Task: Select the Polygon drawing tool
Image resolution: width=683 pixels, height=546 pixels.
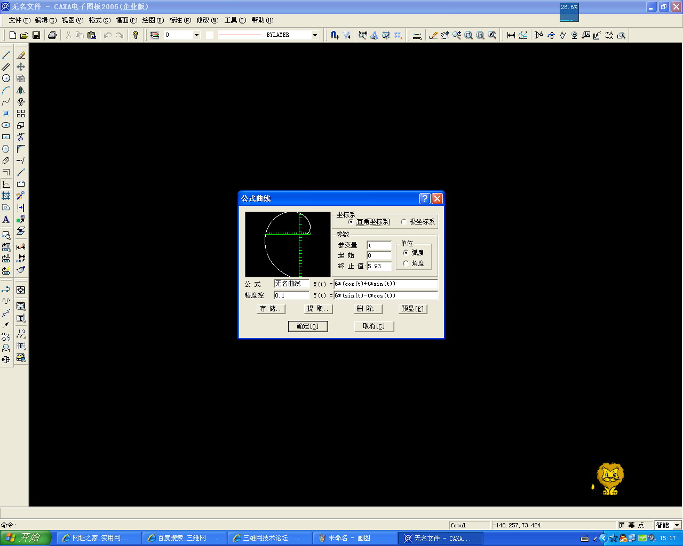Action: (x=6, y=149)
